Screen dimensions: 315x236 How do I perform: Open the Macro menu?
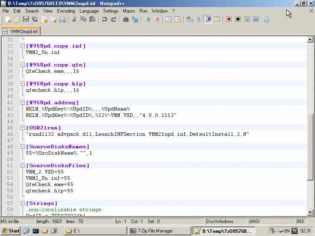[x=129, y=11]
